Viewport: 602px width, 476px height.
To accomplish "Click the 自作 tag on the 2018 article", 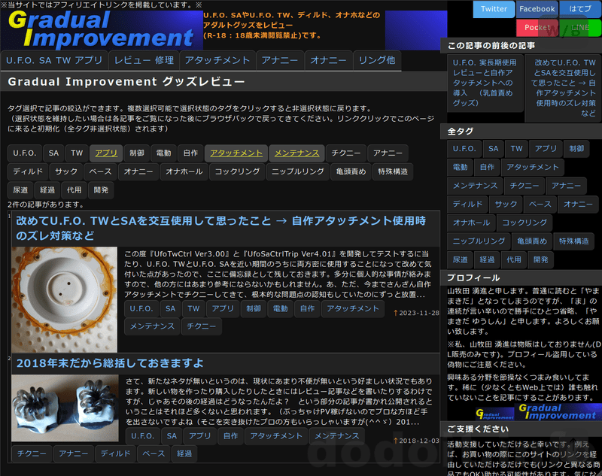I will 231,436.
